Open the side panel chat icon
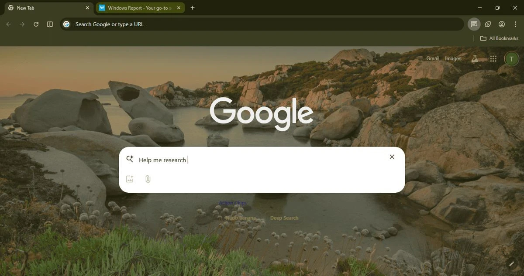Screen dimensions: 524x276 tap(474, 24)
